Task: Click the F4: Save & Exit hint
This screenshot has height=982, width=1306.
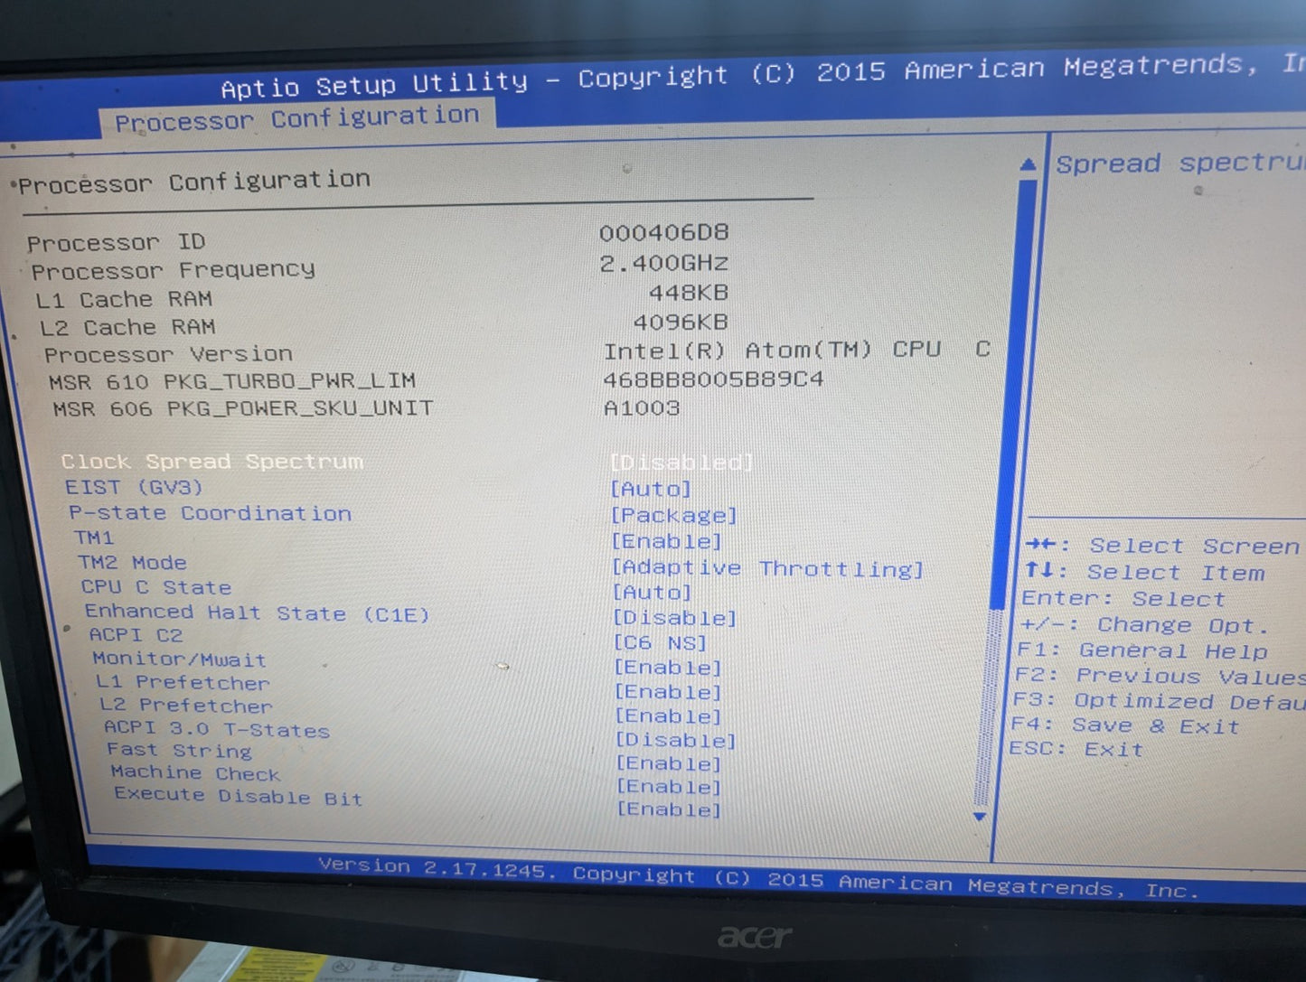Action: point(1124,725)
